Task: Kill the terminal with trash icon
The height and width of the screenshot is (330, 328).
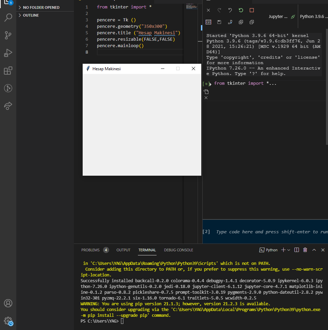Action: click(305, 250)
